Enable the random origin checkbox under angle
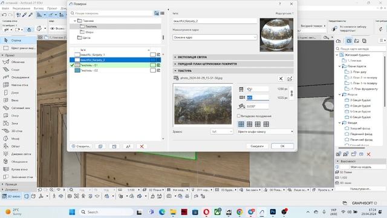The height and width of the screenshot is (218, 387). click(239, 116)
